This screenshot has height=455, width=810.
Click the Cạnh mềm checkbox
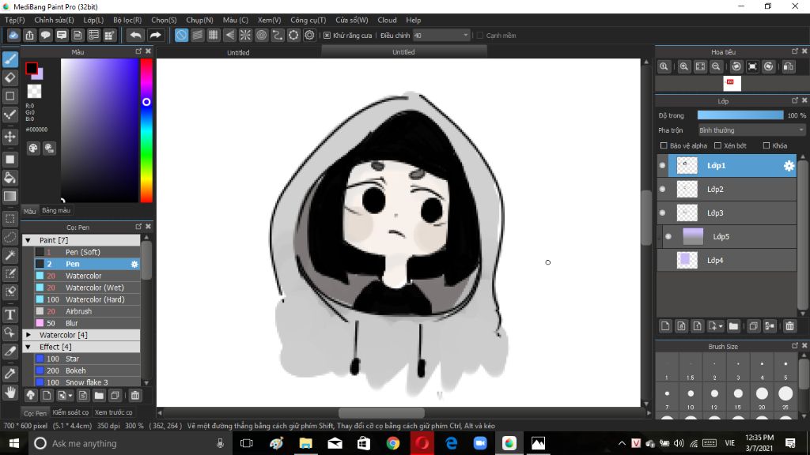pyautogui.click(x=480, y=36)
